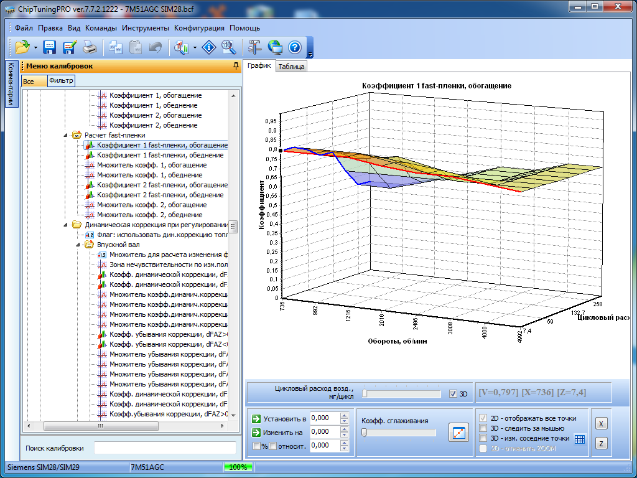Collapse the 'Впускной вал' tree node

79,245
